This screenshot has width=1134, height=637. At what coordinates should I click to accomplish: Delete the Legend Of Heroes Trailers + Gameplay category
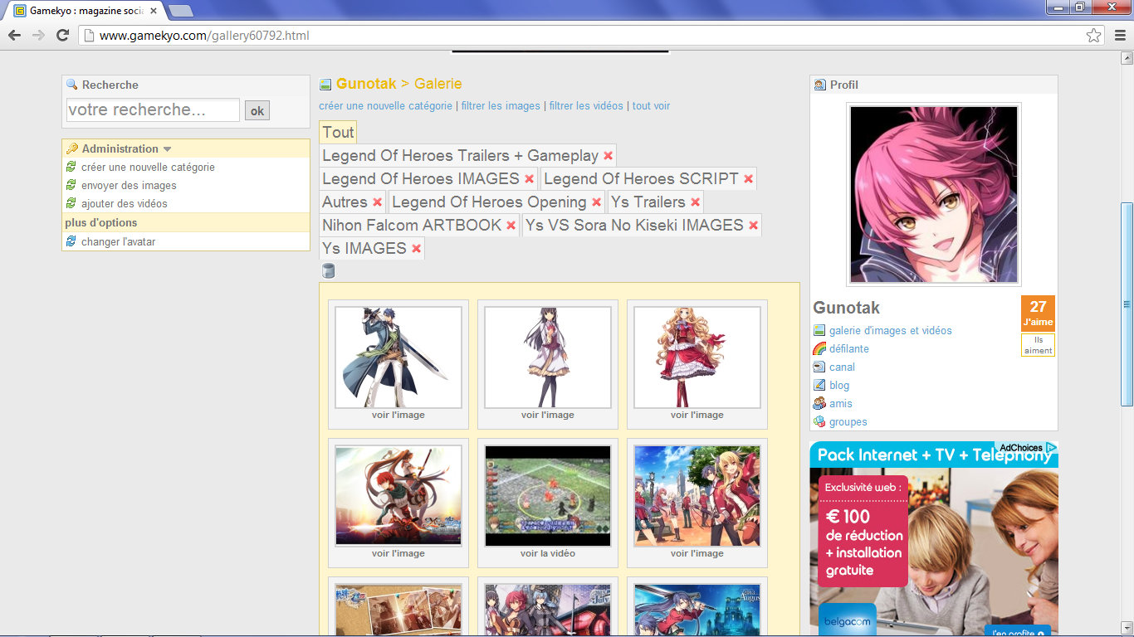pyautogui.click(x=609, y=156)
